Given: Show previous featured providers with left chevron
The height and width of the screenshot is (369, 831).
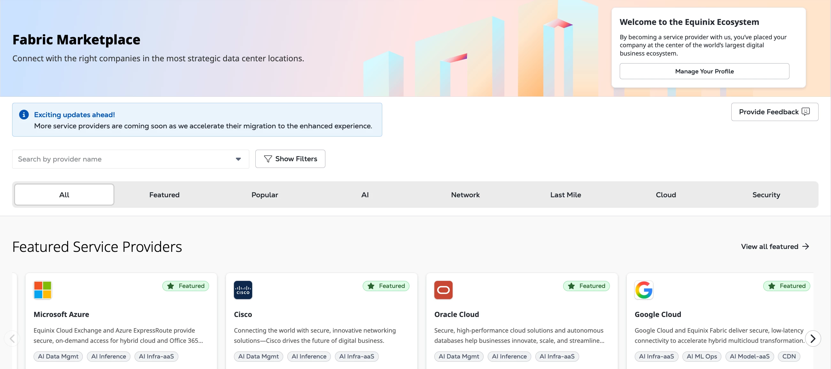Looking at the screenshot, I should click(12, 338).
